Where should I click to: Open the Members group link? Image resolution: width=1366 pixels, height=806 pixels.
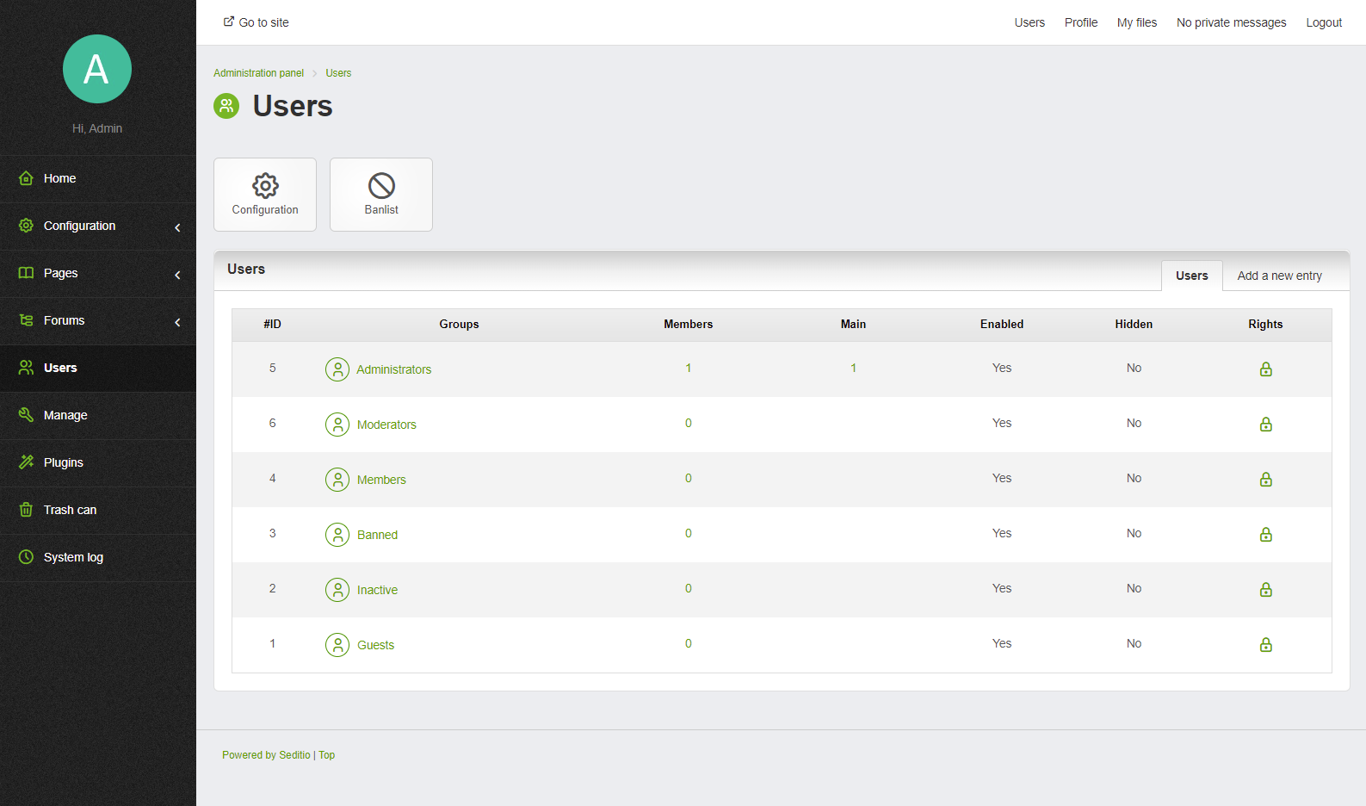[381, 480]
